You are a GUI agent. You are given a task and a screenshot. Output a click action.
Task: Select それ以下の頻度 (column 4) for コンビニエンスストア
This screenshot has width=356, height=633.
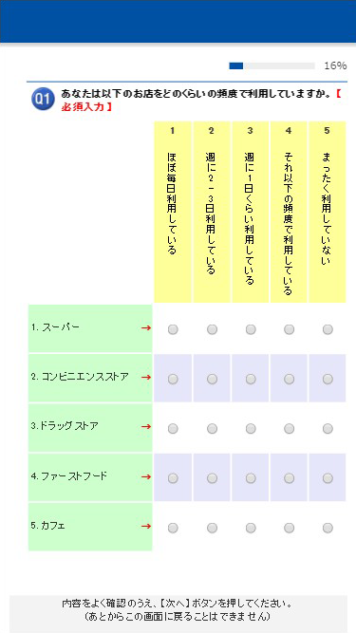(289, 379)
